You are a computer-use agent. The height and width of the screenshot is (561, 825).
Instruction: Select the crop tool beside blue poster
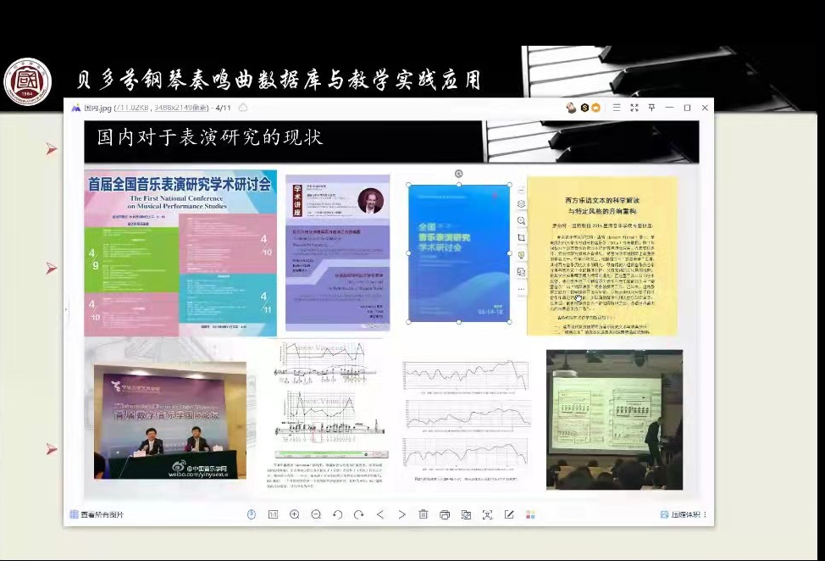coord(521,238)
